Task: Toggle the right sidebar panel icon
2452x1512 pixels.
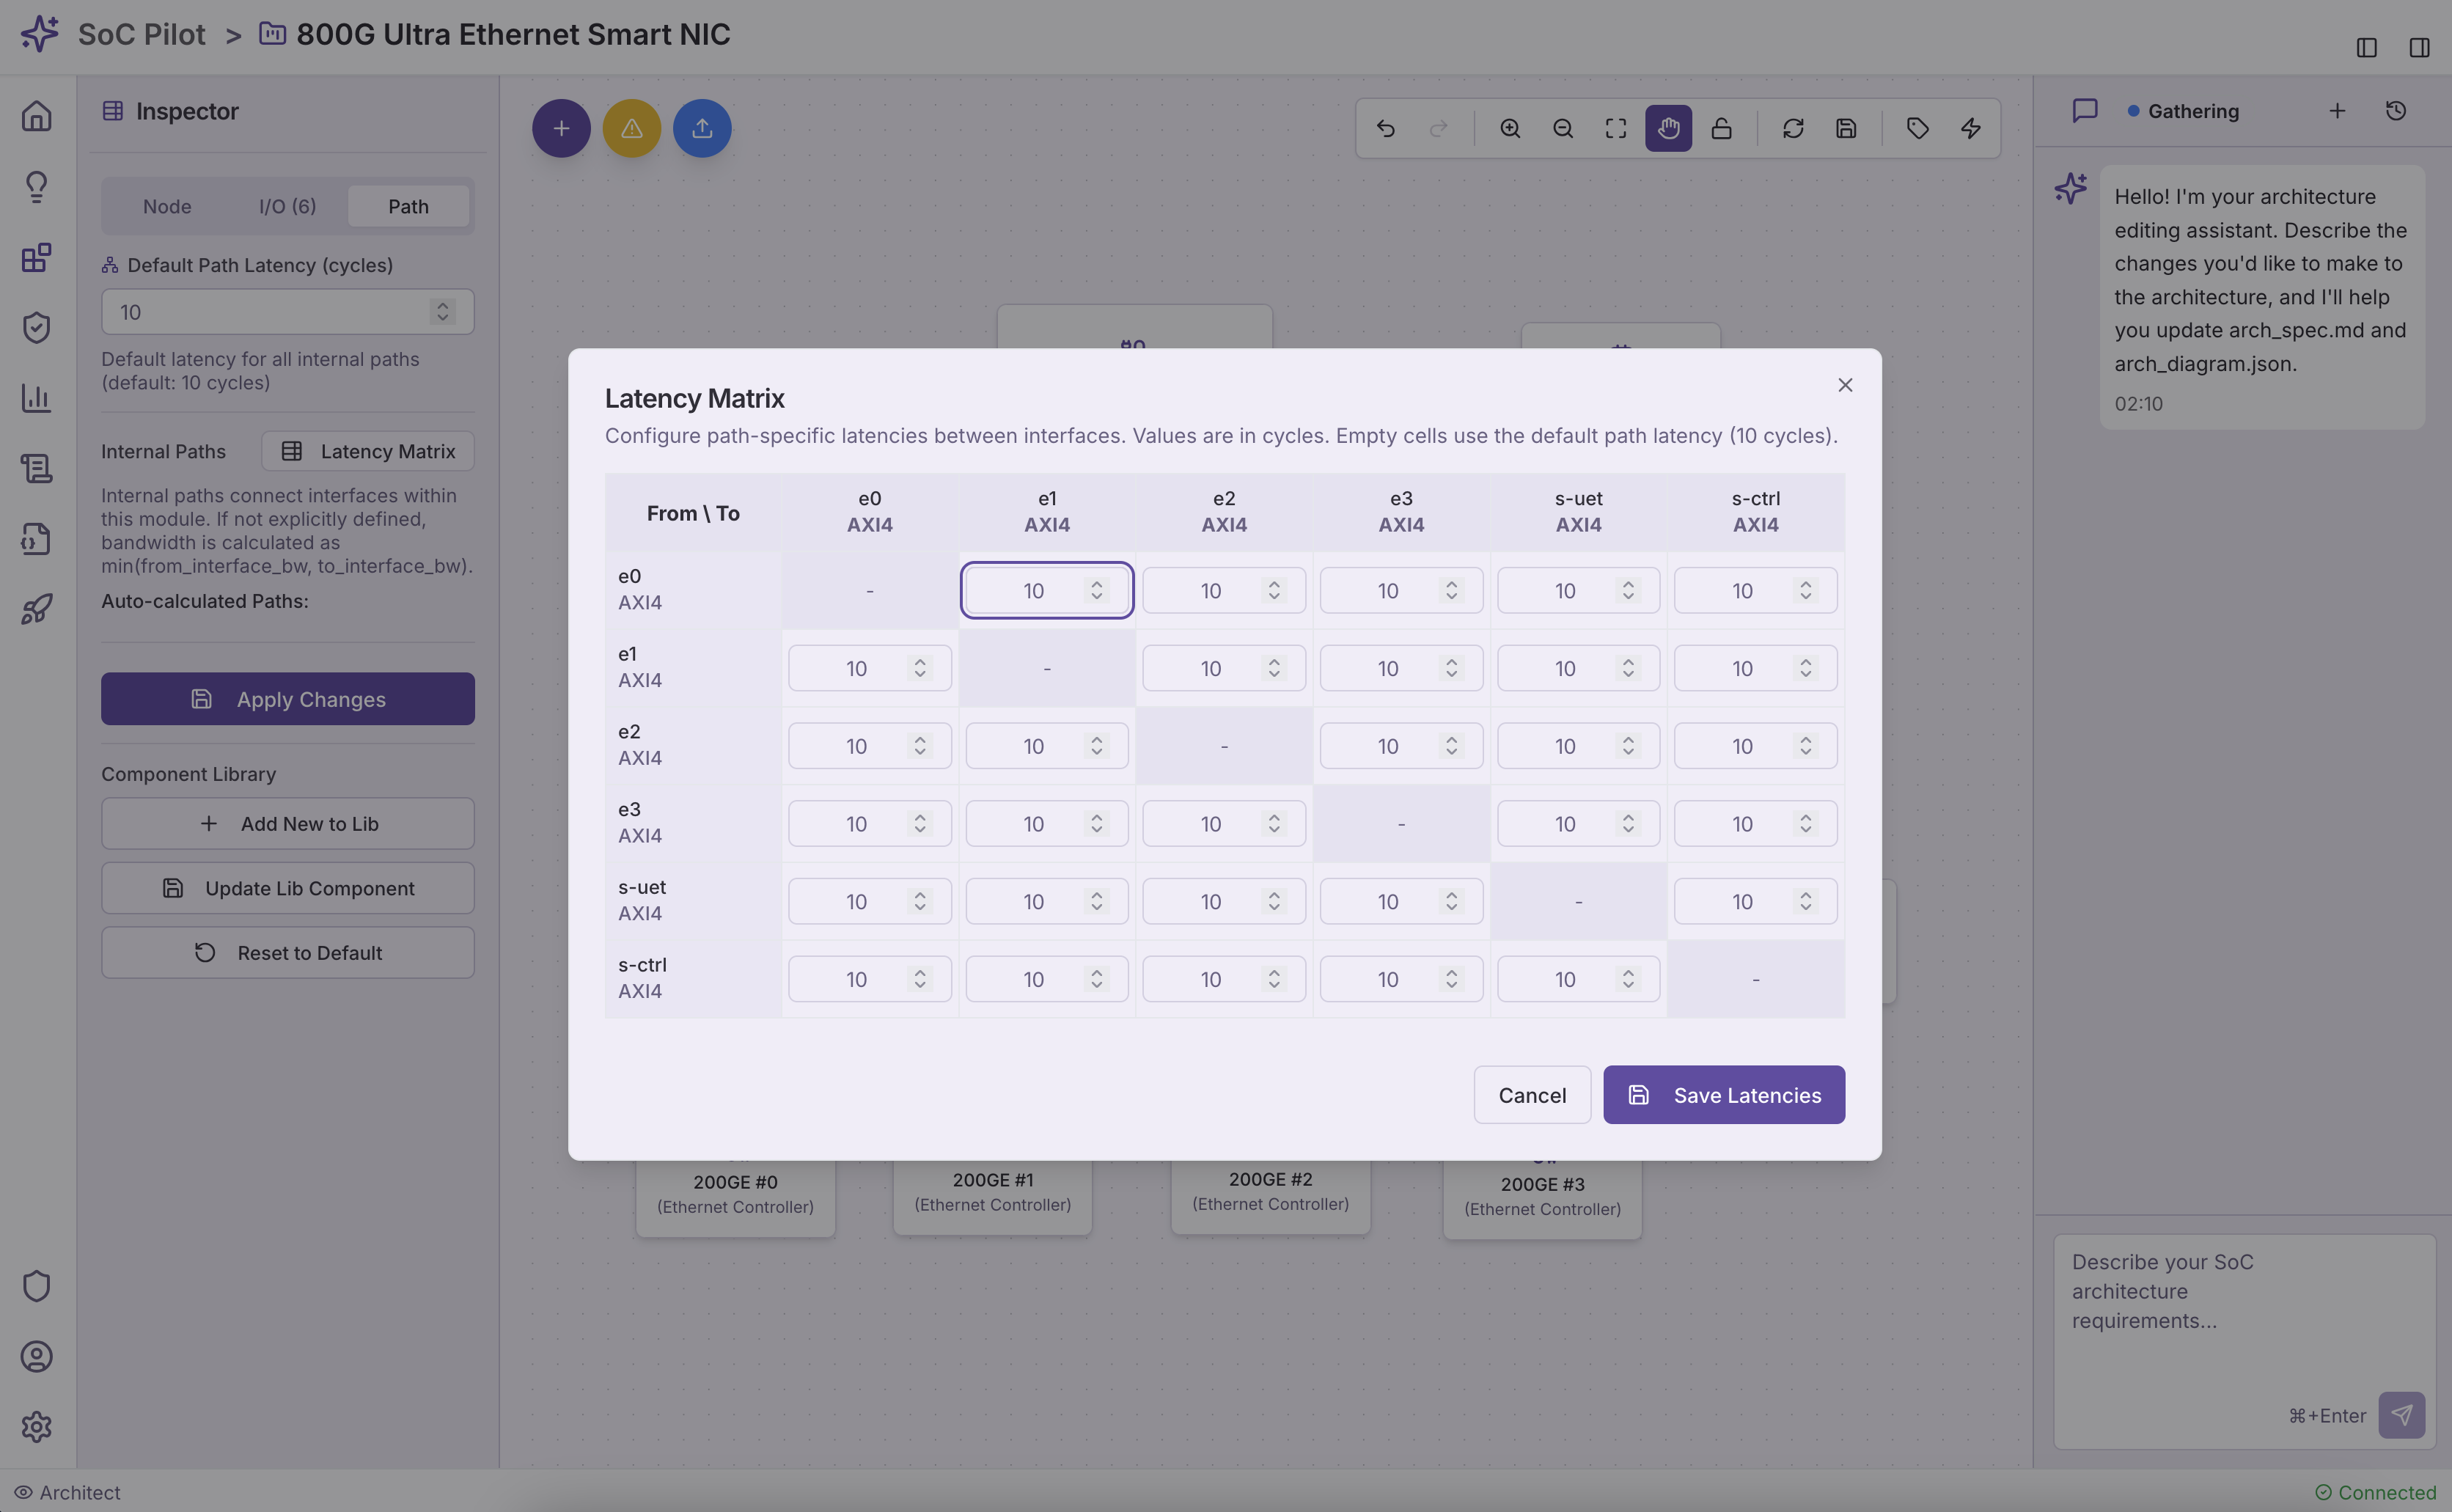Action: (x=2419, y=47)
